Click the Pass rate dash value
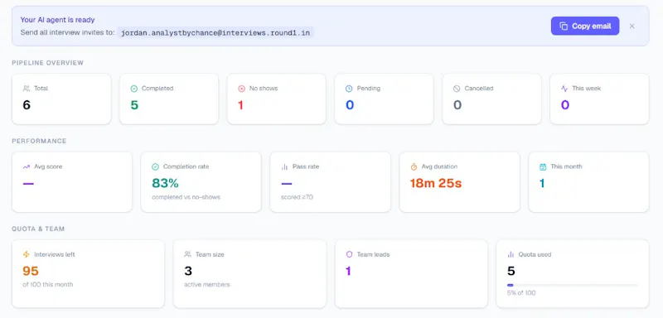The height and width of the screenshot is (318, 663). point(286,183)
